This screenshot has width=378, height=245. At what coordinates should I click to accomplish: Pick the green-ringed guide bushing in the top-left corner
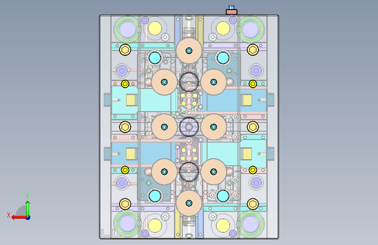[x=127, y=29]
